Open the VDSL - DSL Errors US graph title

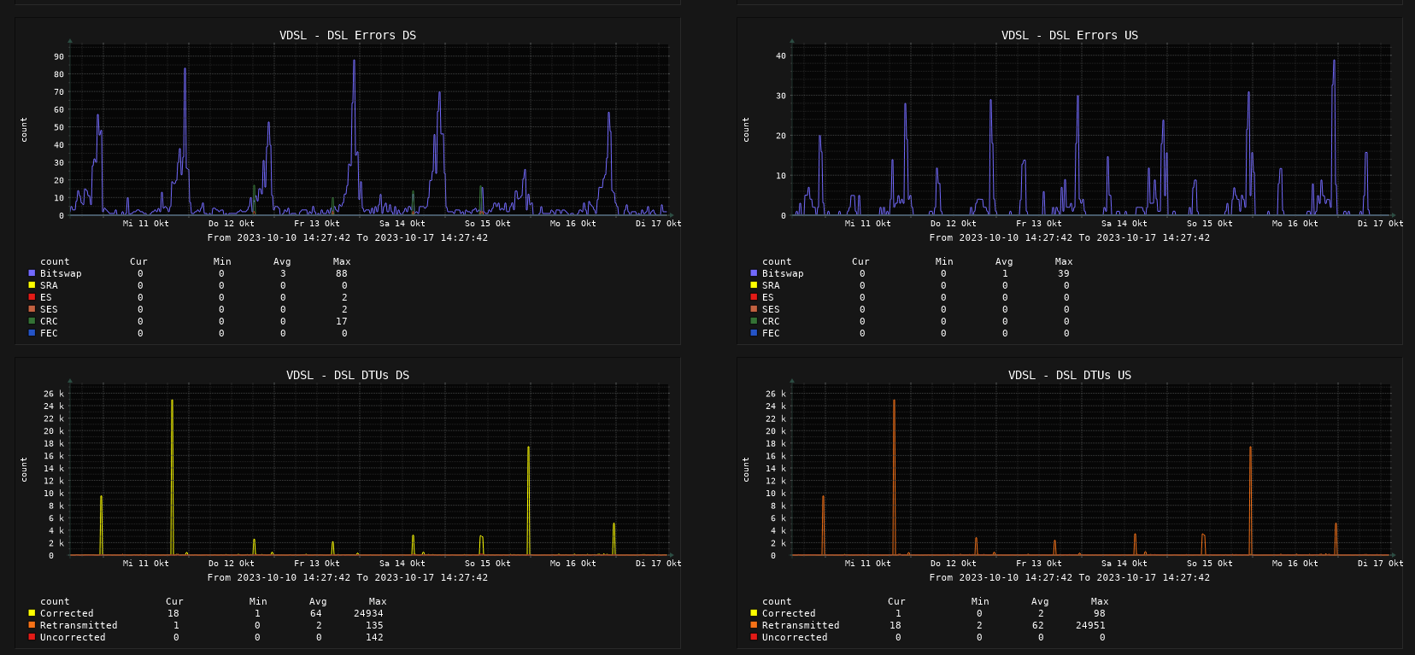1070,35
